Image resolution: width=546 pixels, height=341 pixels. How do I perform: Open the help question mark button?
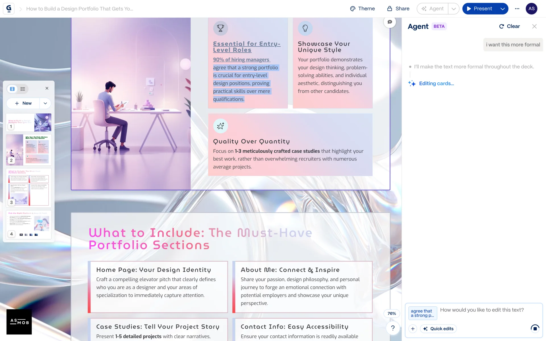tap(393, 328)
